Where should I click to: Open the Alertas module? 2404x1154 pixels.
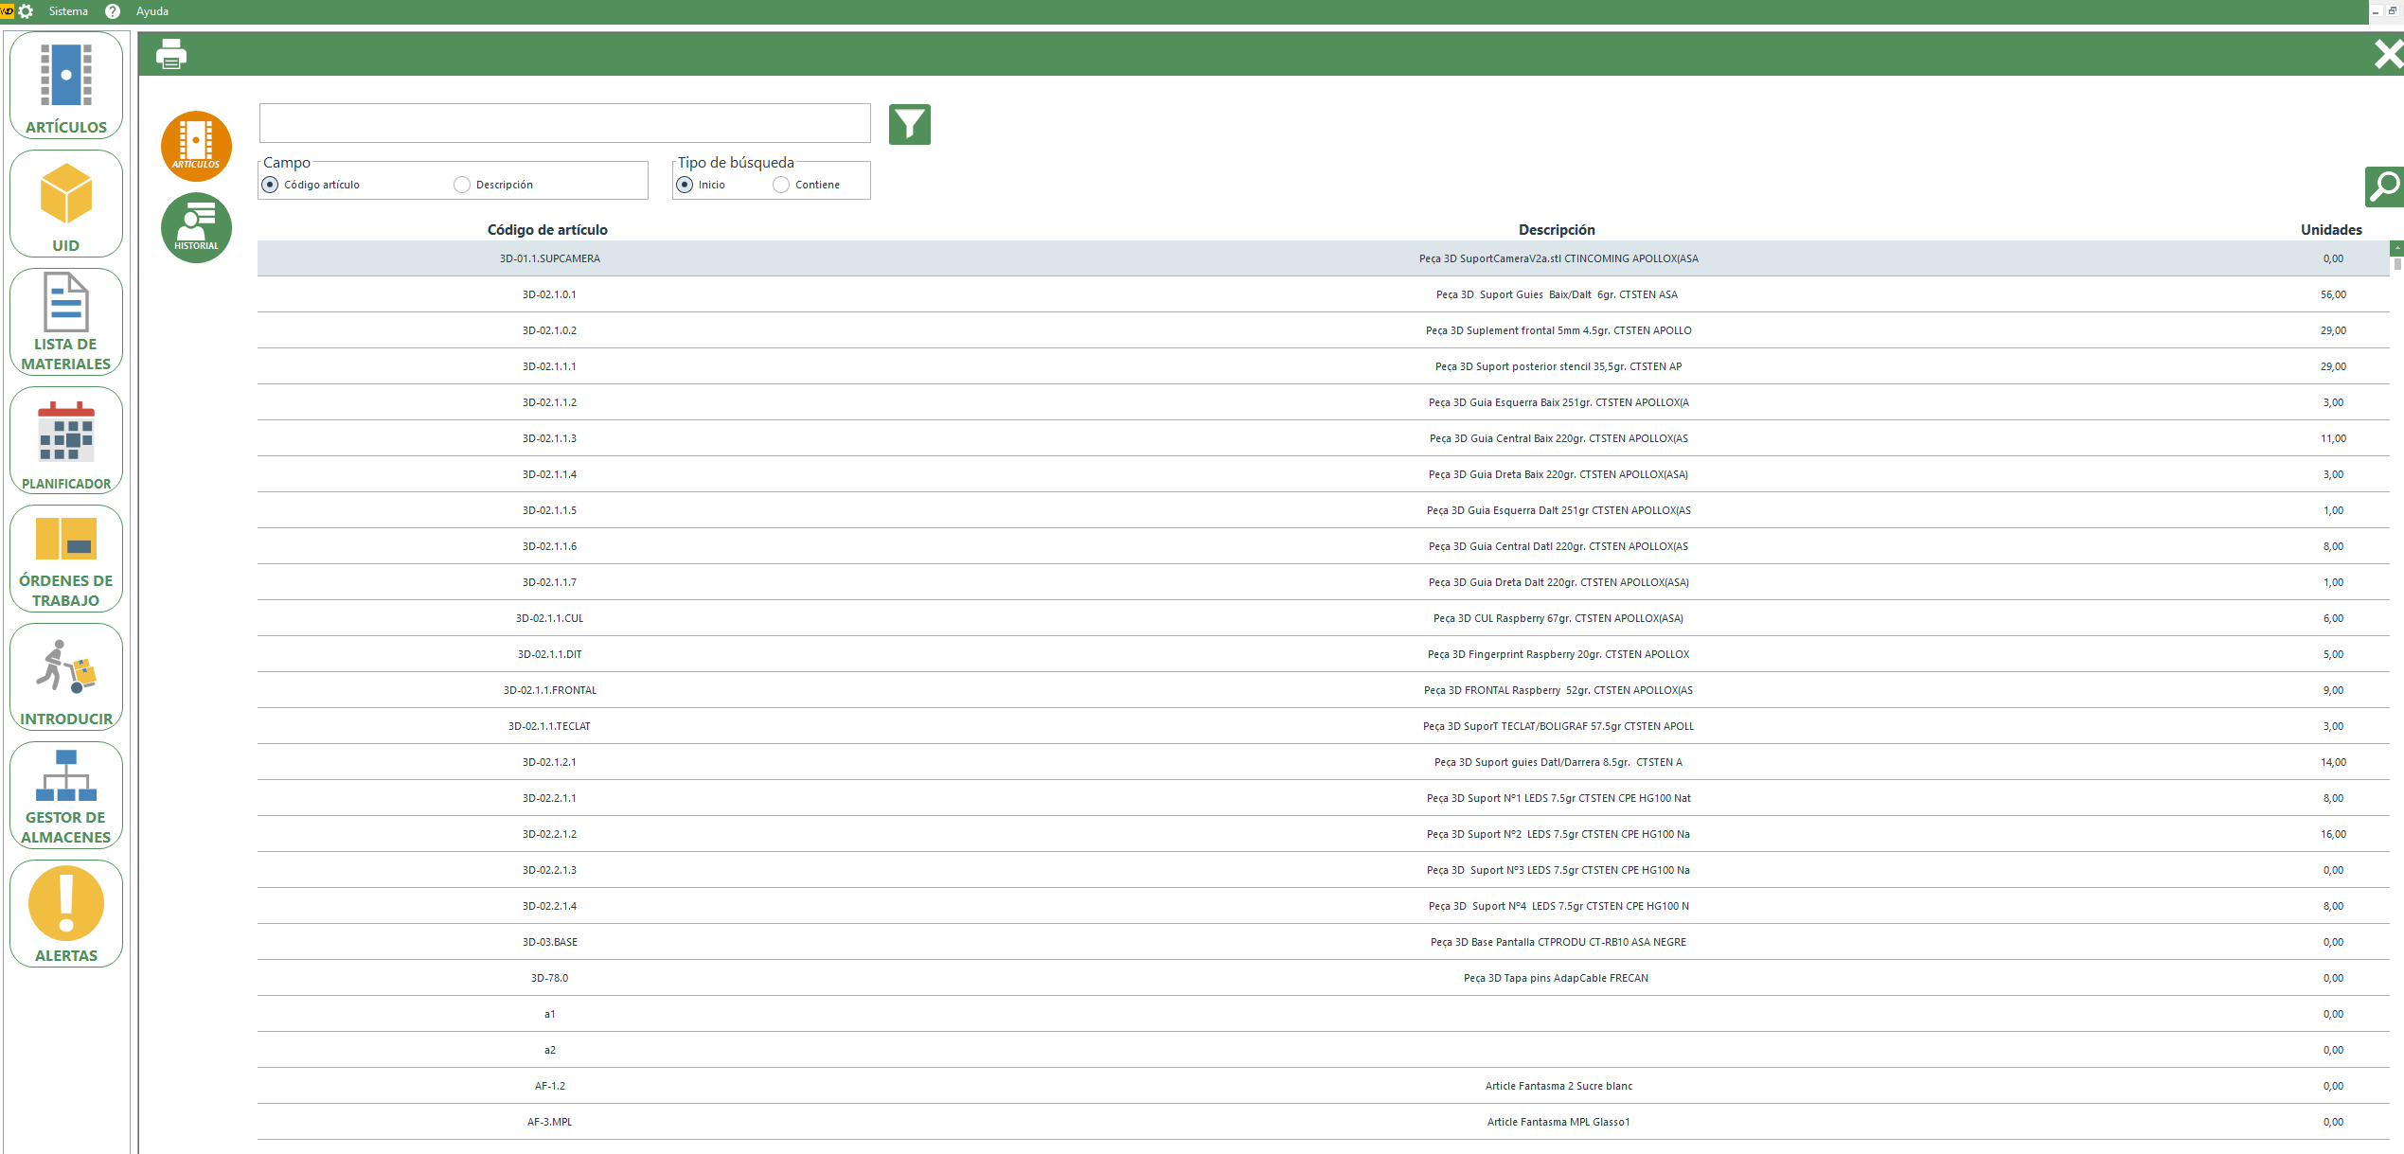pos(66,914)
